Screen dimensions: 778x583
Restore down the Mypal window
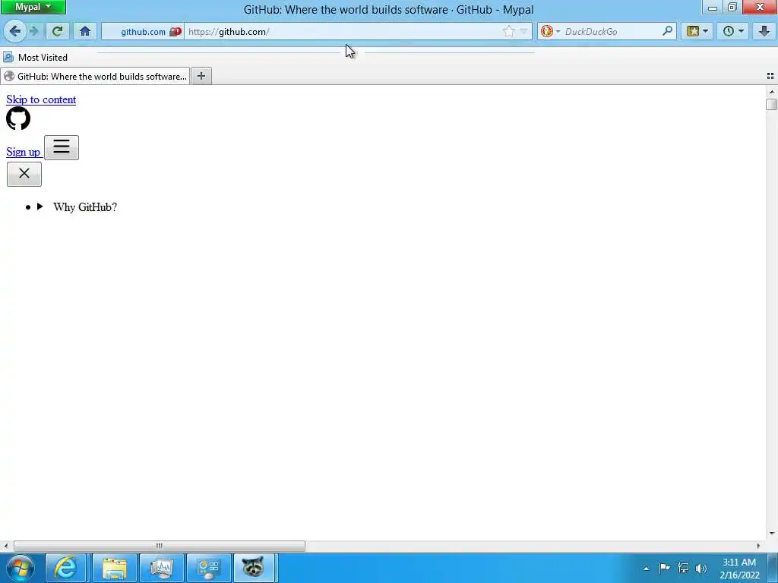click(x=732, y=7)
